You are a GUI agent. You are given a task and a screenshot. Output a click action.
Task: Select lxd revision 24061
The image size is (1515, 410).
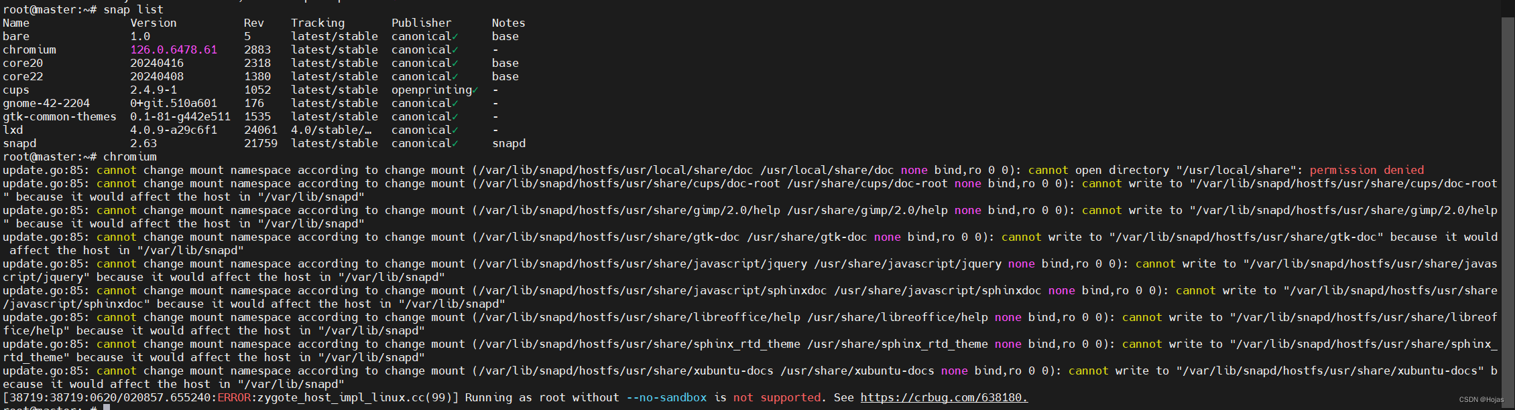261,130
